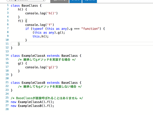Click 'new ExampleClassB().f();' statement
The image size is (153, 115).
pos(32,106)
